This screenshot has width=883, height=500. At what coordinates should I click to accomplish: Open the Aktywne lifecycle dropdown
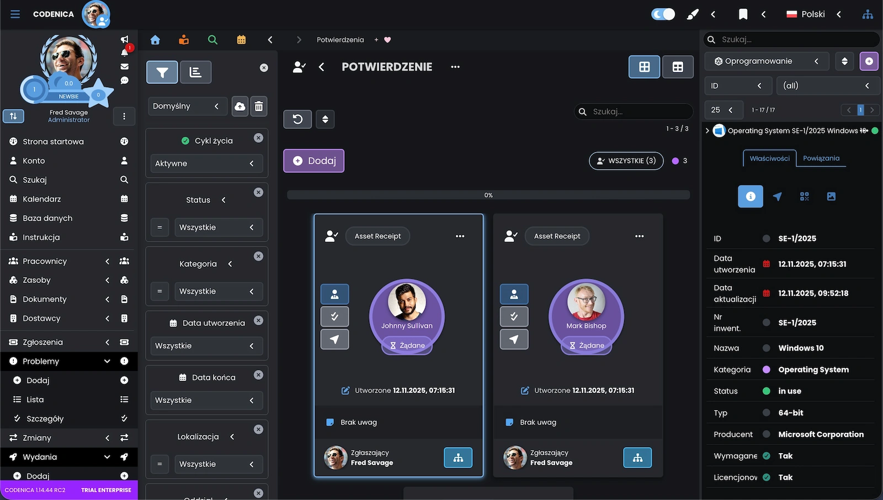click(206, 164)
